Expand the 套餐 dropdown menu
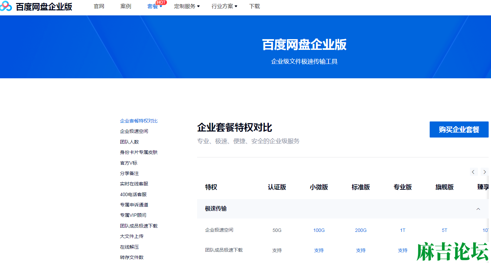Screen dimensions: 491x263 pyautogui.click(x=155, y=6)
